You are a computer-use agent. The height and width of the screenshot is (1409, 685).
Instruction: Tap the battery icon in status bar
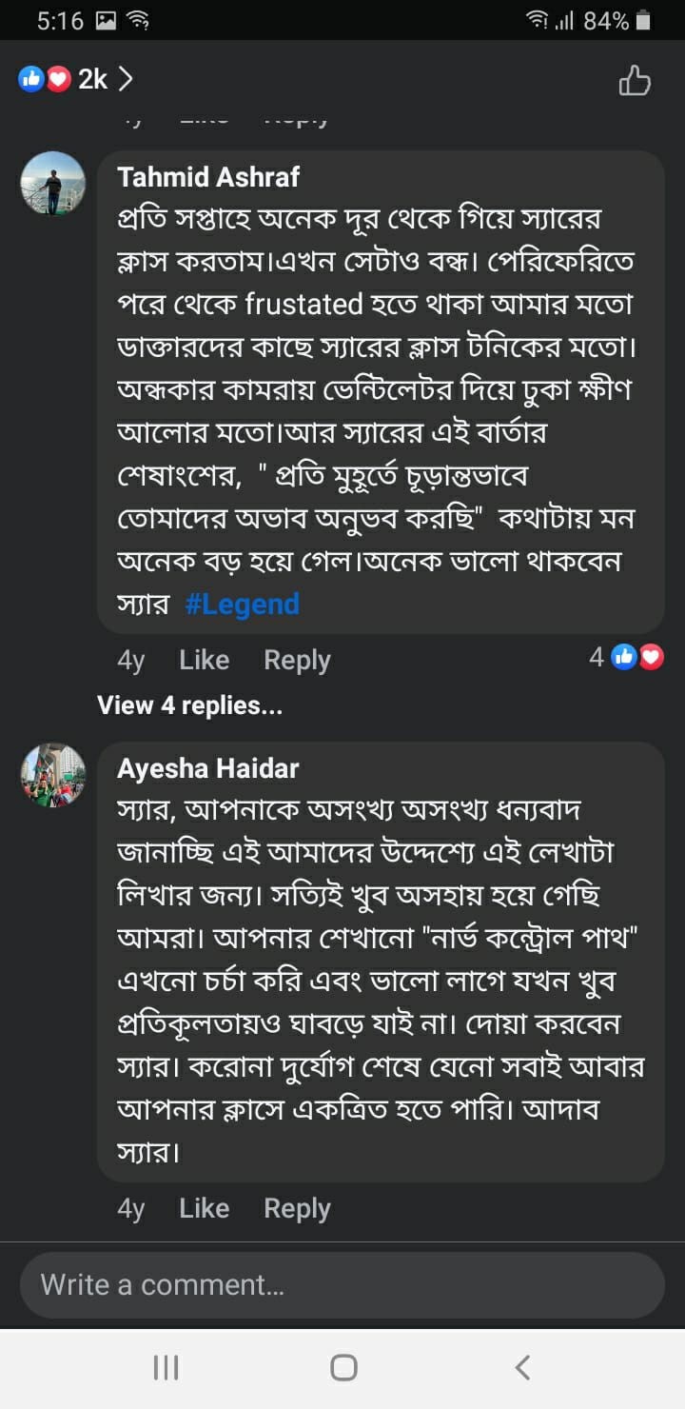644,21
